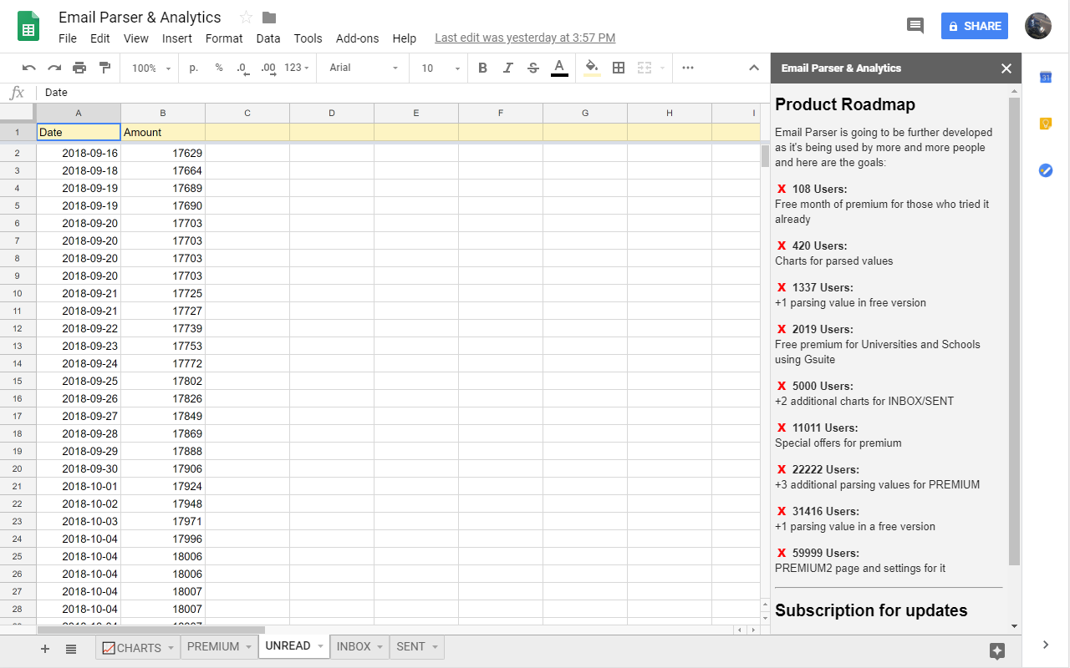This screenshot has height=668, width=1070.
Task: Toggle strikethrough formatting
Action: click(533, 68)
